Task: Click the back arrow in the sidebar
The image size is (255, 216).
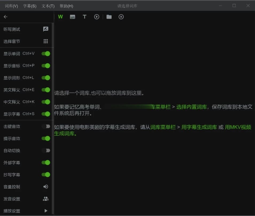Action: 5,17
